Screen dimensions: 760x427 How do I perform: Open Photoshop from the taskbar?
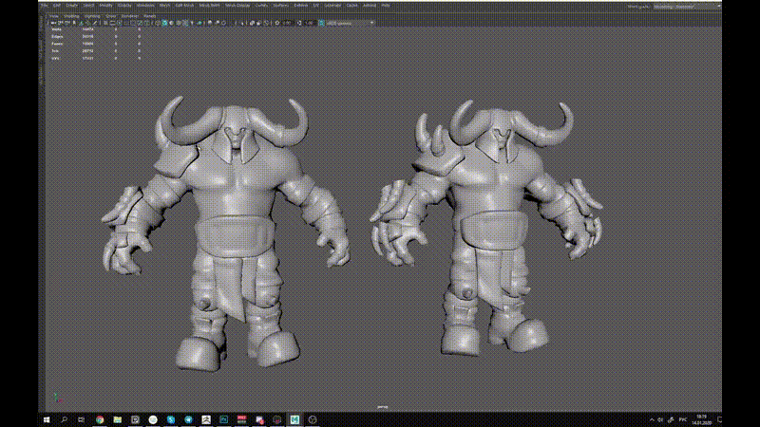coord(222,418)
